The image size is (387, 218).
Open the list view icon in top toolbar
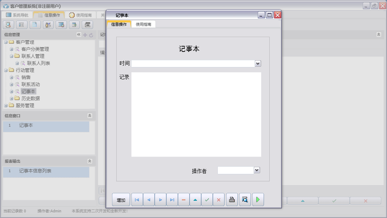tap(21, 25)
